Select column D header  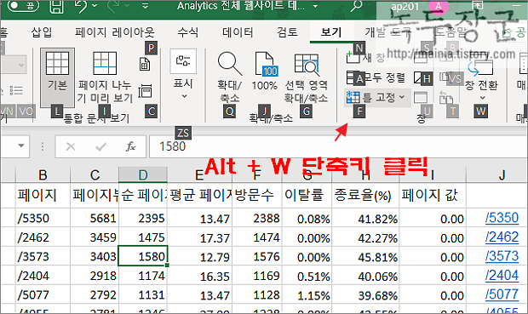143,175
